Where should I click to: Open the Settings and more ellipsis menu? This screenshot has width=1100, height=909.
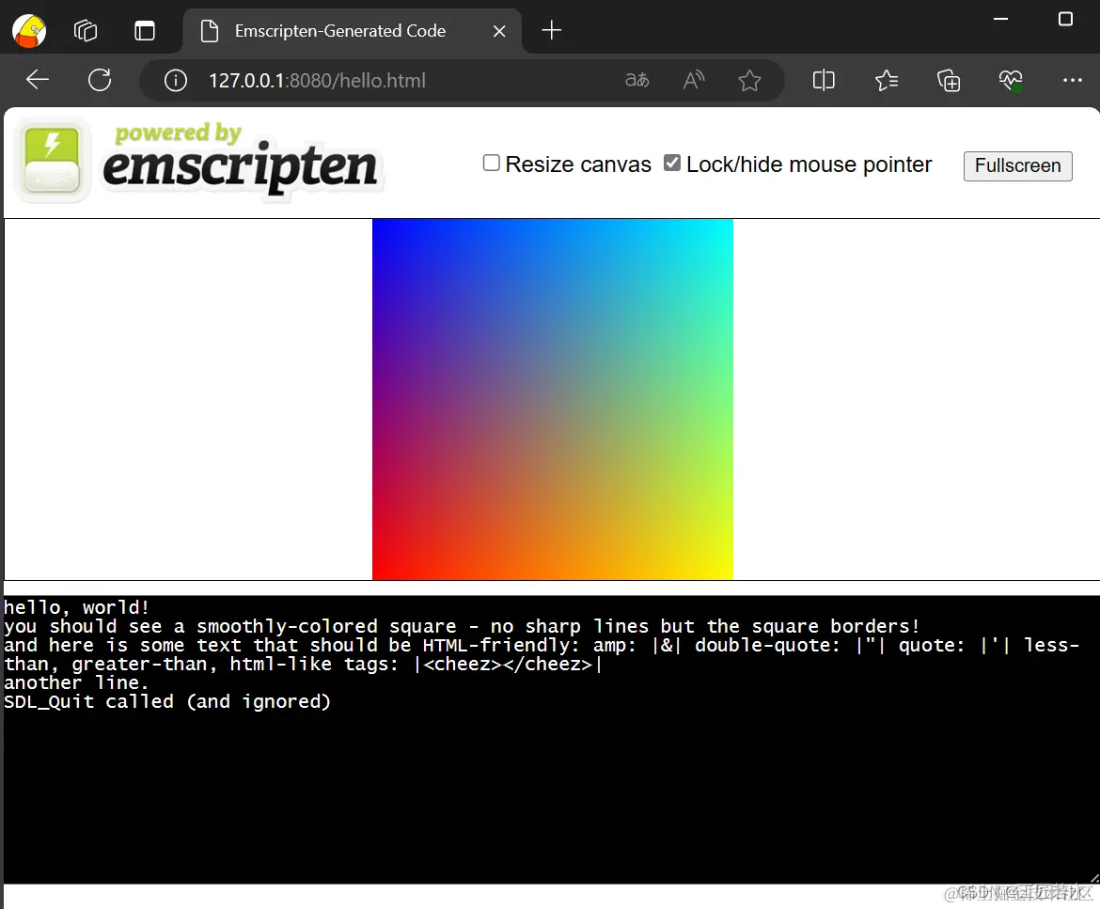[1072, 81]
